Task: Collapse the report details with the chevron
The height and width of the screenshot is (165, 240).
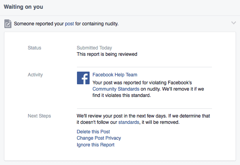Action: (x=234, y=23)
